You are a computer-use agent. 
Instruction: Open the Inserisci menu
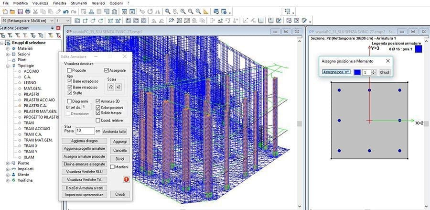click(x=99, y=3)
